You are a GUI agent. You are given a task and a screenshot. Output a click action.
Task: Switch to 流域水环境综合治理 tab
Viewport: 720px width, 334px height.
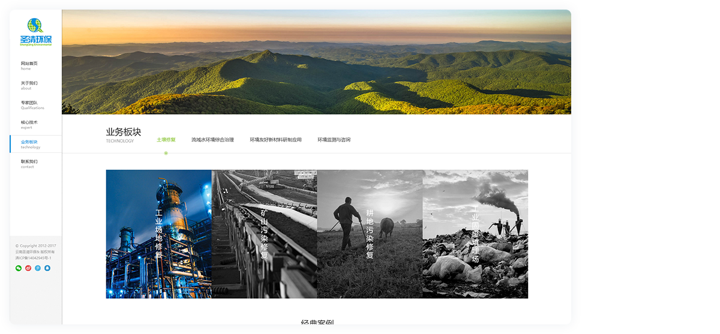[212, 140]
